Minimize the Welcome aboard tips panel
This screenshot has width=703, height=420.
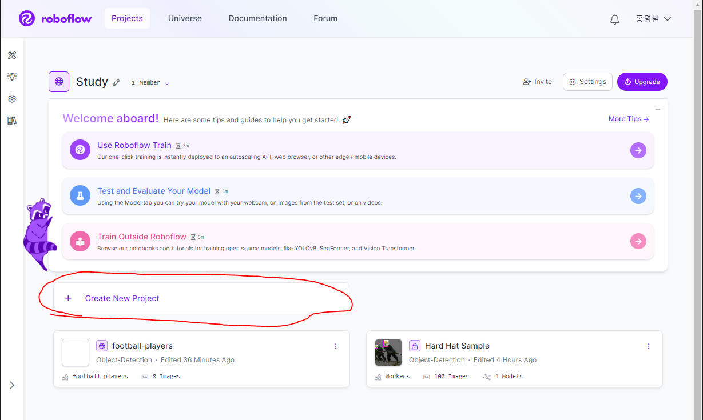[x=658, y=109]
